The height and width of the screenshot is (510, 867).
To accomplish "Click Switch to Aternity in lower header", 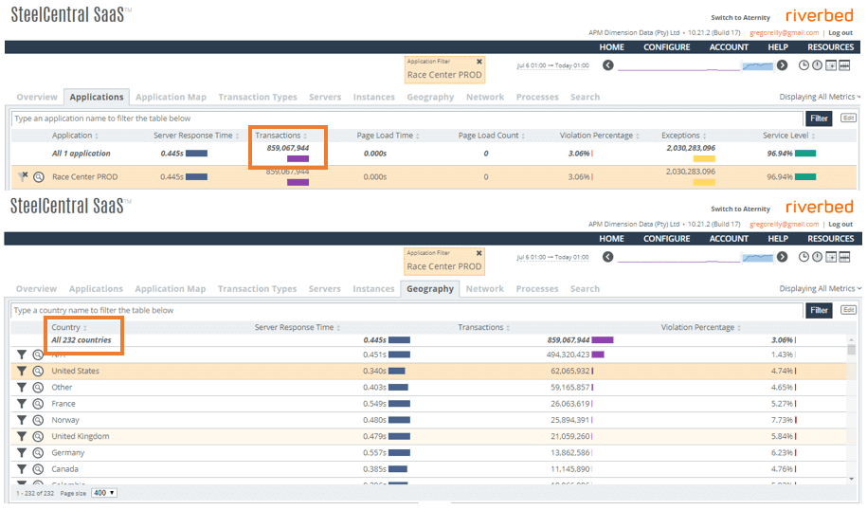I will 740,209.
